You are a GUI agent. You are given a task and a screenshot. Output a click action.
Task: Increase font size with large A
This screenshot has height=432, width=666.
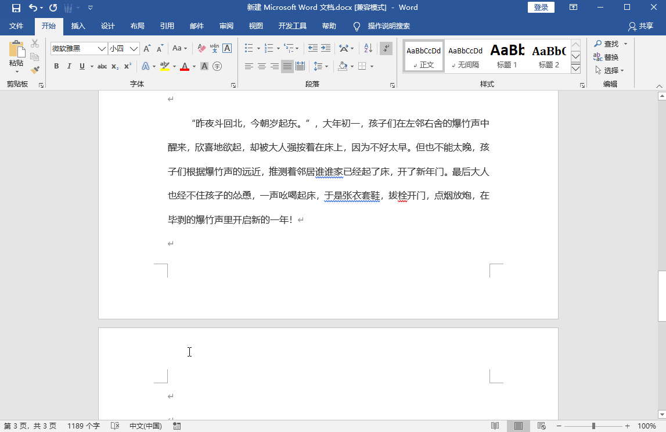pos(147,48)
